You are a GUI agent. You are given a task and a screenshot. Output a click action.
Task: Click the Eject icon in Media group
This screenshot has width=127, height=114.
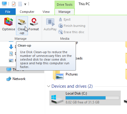61,19
